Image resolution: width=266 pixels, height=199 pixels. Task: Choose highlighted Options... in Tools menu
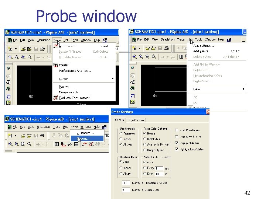[87, 139]
